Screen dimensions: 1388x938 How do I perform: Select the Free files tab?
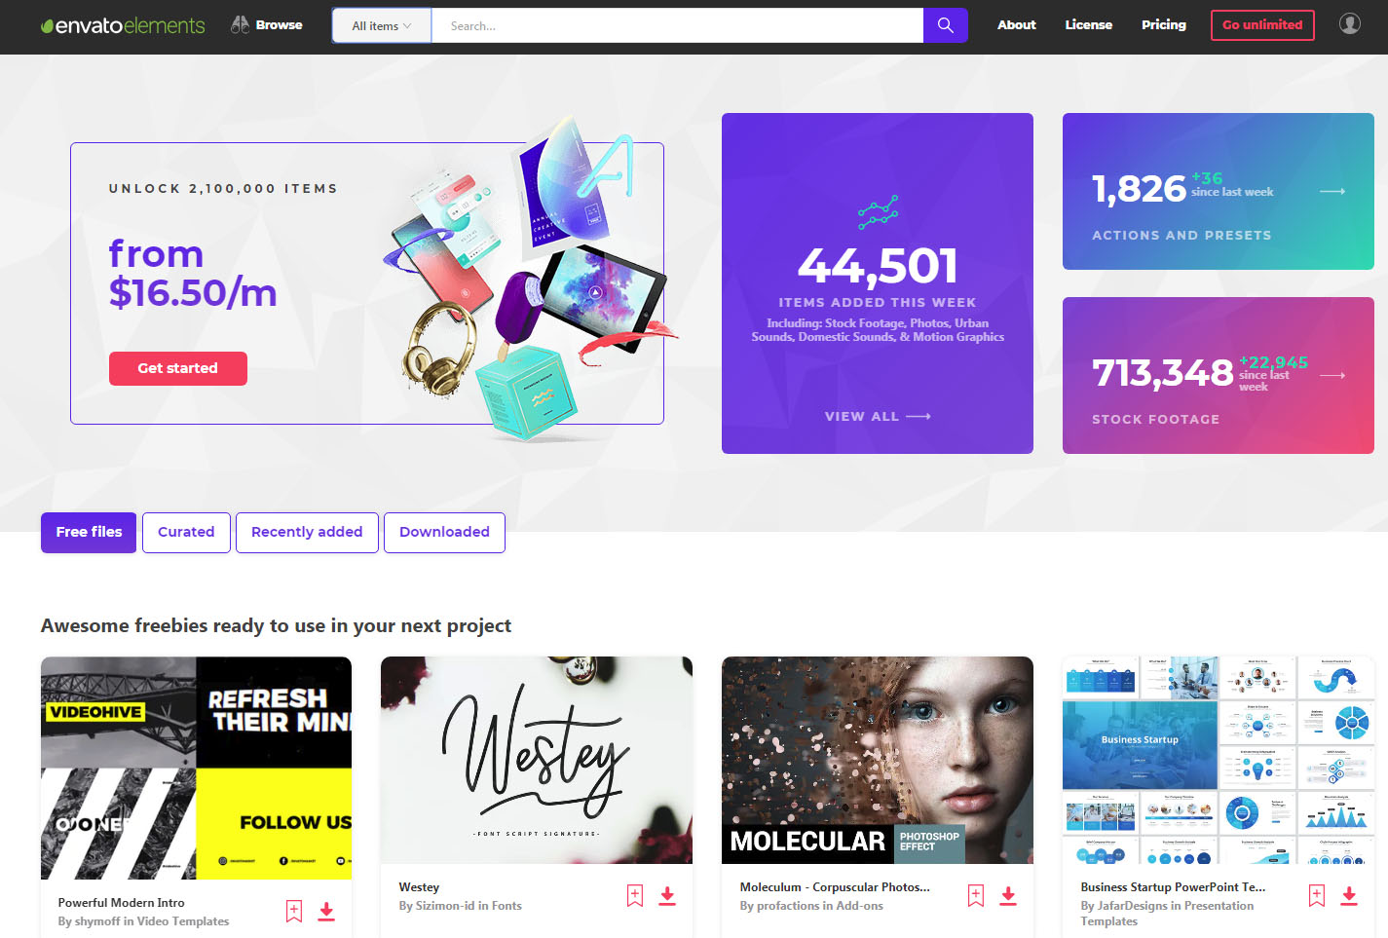tap(89, 533)
